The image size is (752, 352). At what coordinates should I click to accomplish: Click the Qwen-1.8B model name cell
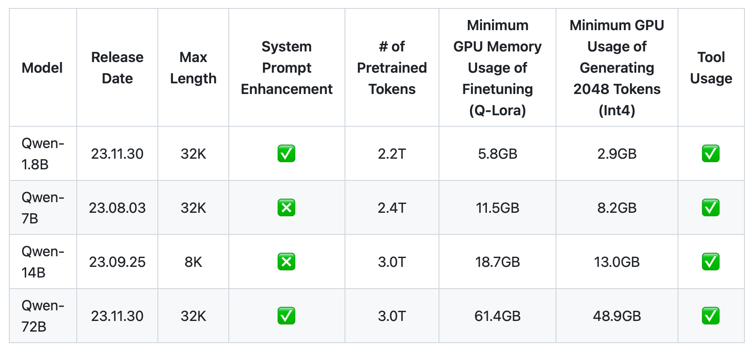pos(43,154)
